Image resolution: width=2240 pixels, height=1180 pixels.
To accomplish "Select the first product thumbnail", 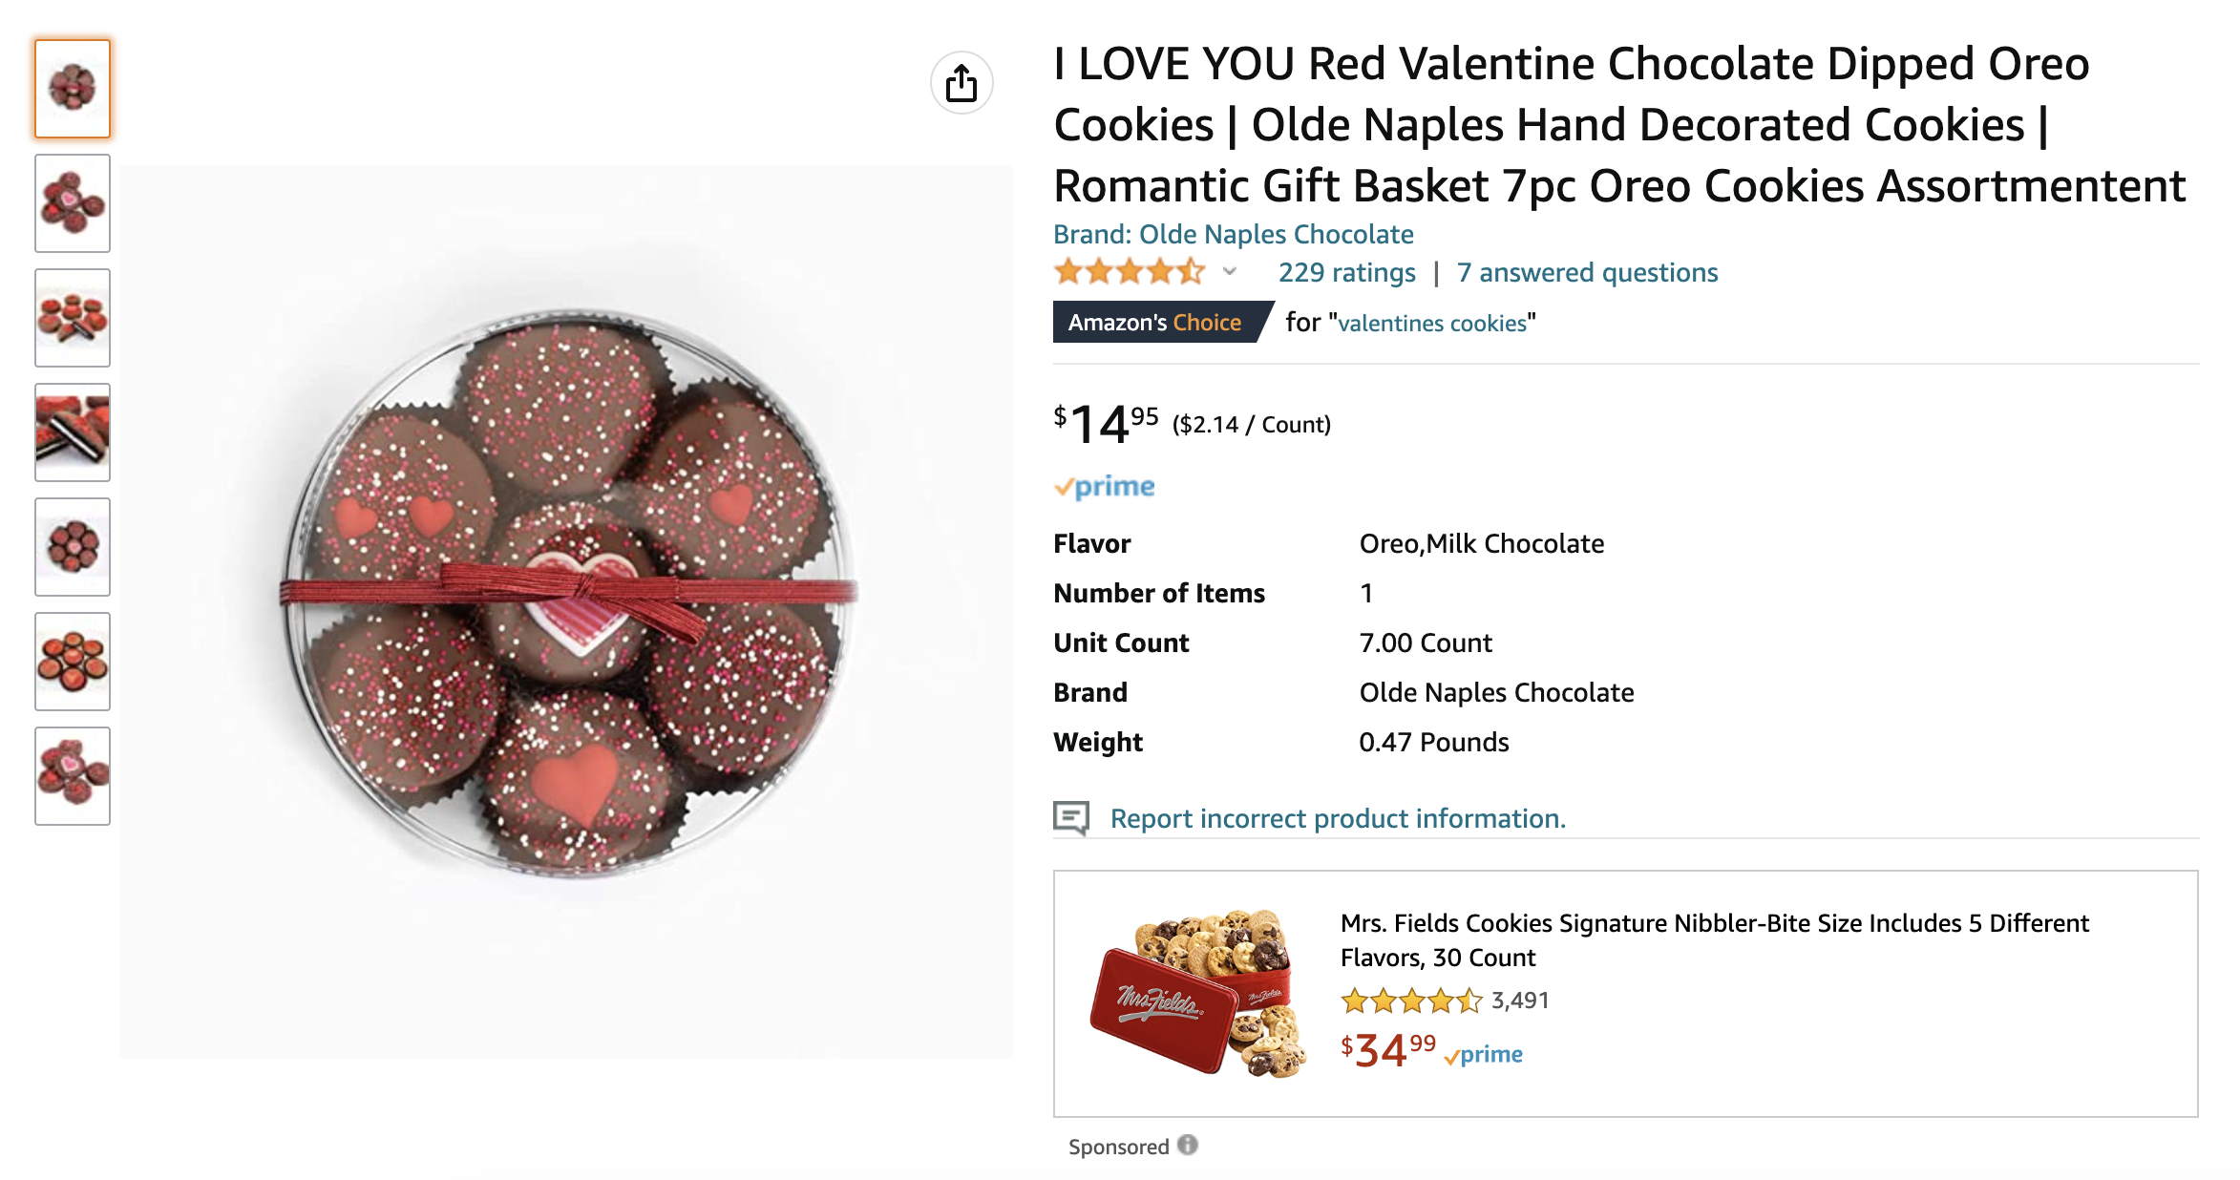I will tap(73, 89).
